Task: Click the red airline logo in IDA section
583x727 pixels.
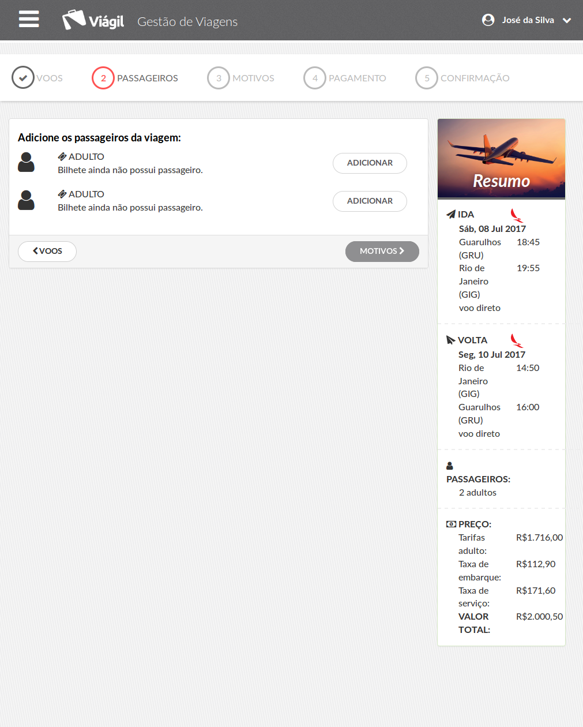Action: coord(517,216)
